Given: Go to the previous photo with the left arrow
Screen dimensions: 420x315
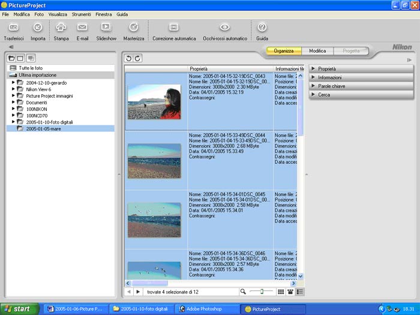Looking at the screenshot, I should (129, 292).
